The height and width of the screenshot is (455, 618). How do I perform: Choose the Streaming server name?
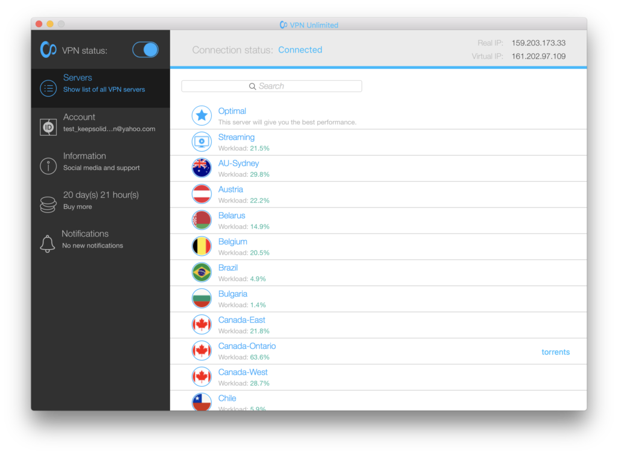pyautogui.click(x=237, y=137)
